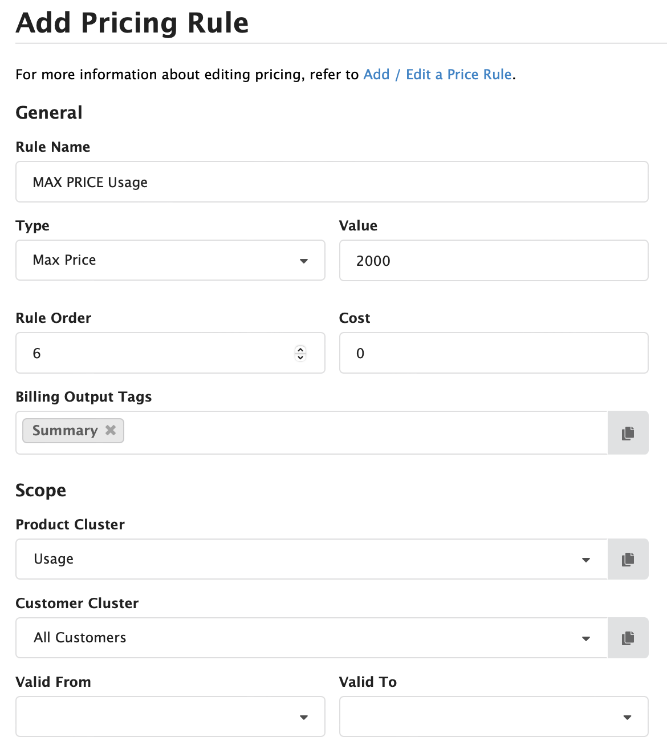Image resolution: width=667 pixels, height=753 pixels.
Task: Click inside the Value field showing 2000
Action: (494, 261)
